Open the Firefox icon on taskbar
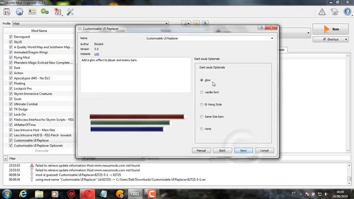This screenshot has width=354, height=199. 119,194
